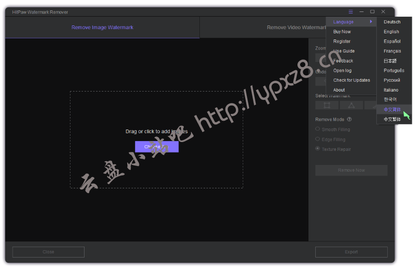This screenshot has width=417, height=269.
Task: Minimize the HitPaw window
Action: point(362,11)
